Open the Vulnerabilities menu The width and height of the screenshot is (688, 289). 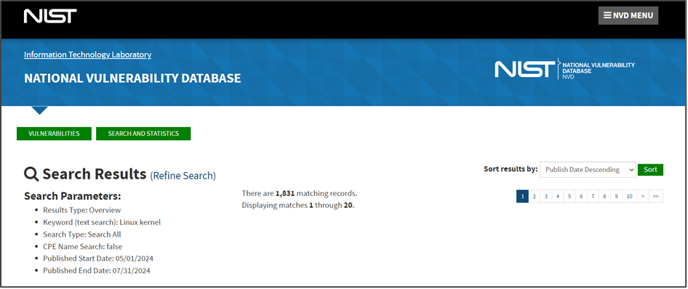tap(54, 134)
